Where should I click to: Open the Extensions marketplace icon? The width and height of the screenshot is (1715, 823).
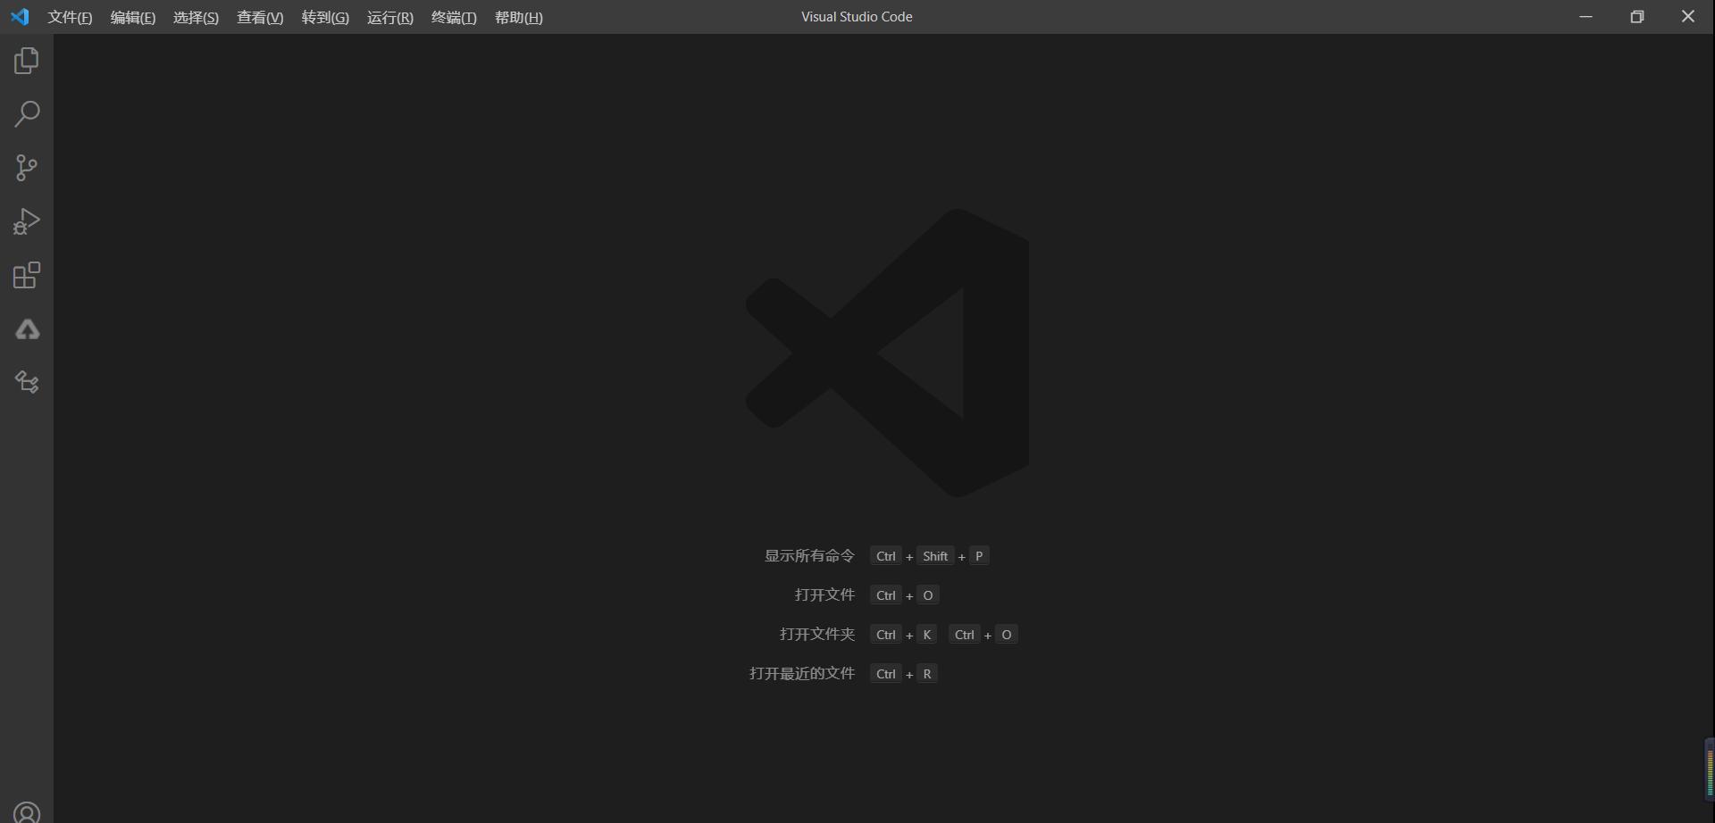[27, 275]
